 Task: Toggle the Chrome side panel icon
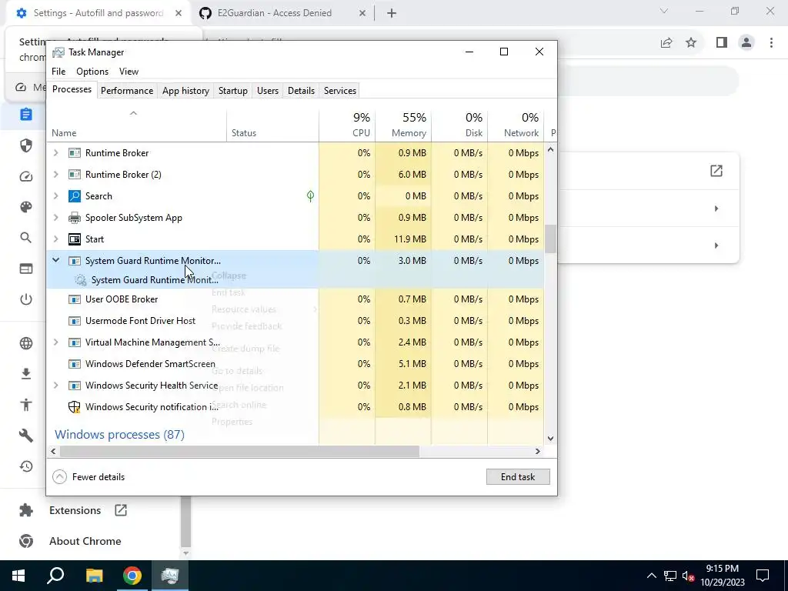[722, 43]
